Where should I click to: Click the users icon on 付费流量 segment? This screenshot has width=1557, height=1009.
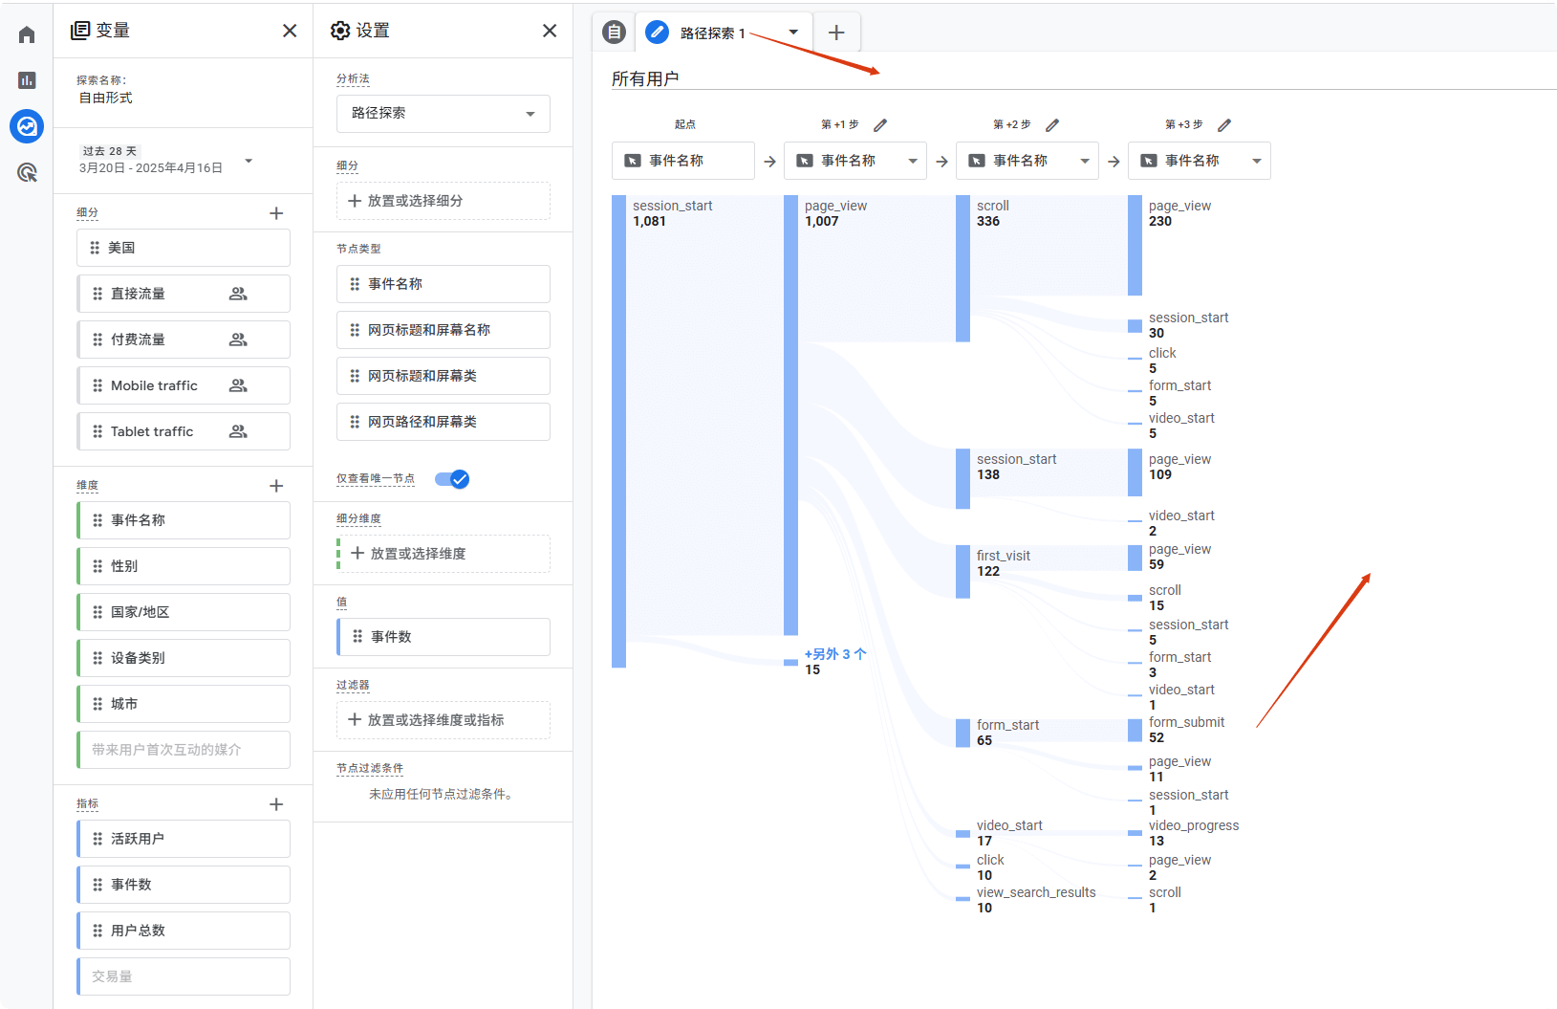tap(238, 340)
